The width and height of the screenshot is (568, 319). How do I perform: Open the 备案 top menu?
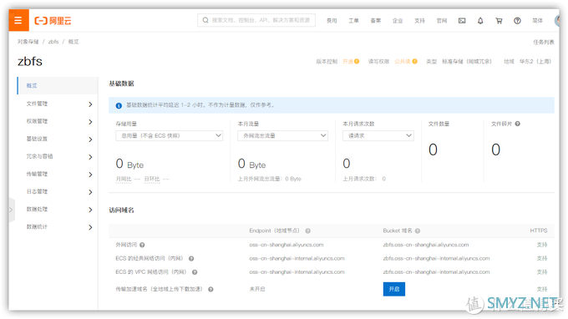pos(376,21)
